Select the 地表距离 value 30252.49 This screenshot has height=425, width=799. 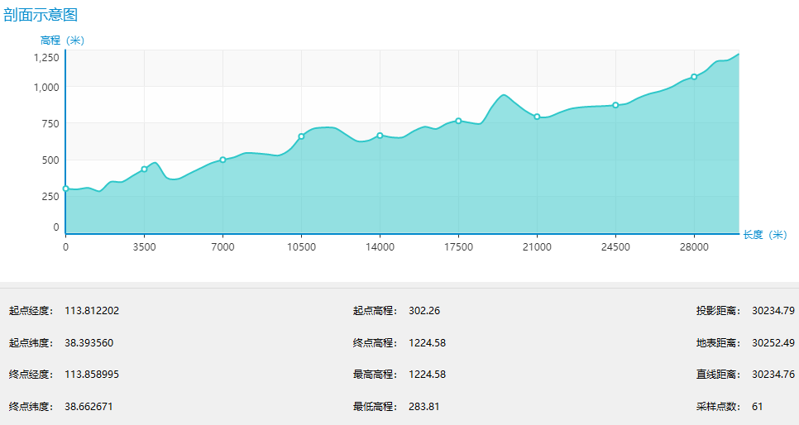773,343
